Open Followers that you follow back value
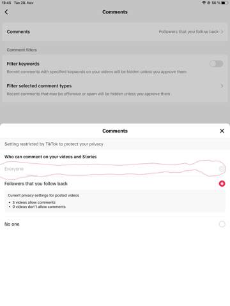The image size is (230, 306). click(188, 32)
